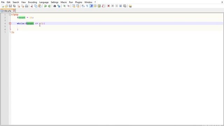Create a new file from toolbar
This screenshot has width=224, height=126.
coord(2,6)
